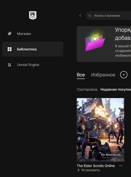
Task: Select the Unreal Engine sidebar label
Action: (28, 65)
